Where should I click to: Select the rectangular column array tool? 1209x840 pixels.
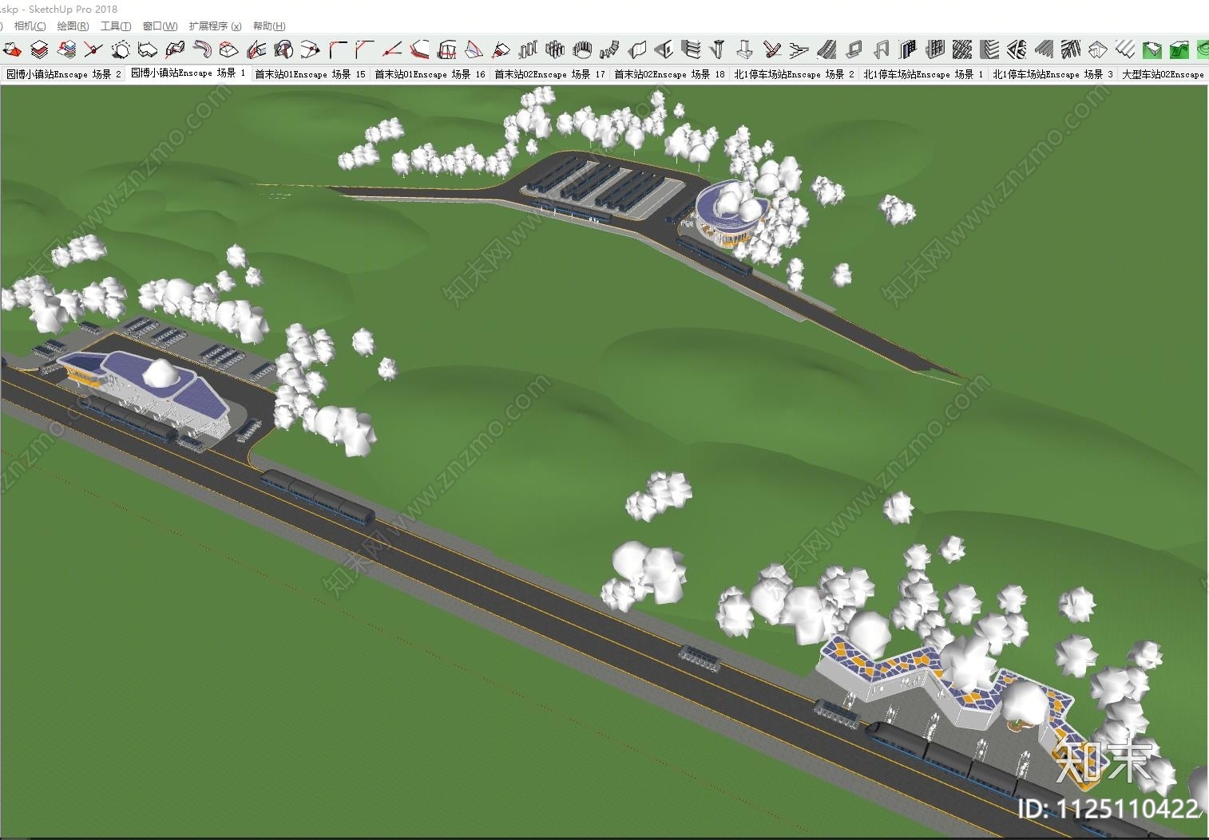pyautogui.click(x=555, y=50)
